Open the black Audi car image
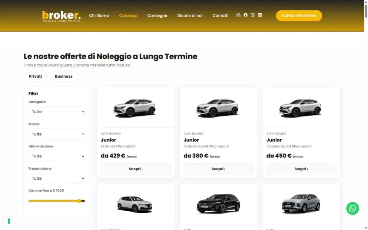Image resolution: width=368 pixels, height=230 pixels. (x=218, y=203)
